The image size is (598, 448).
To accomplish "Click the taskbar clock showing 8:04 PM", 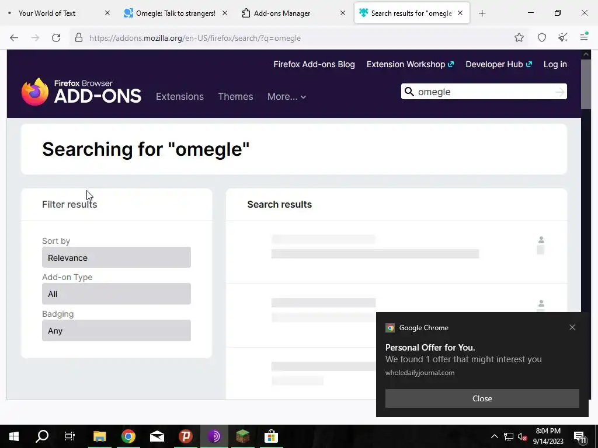I will (x=548, y=436).
